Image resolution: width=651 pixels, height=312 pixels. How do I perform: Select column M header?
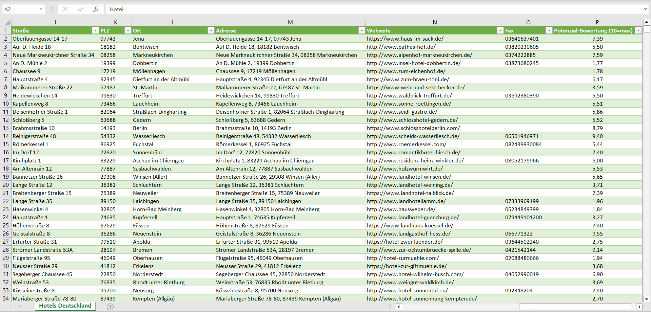point(290,22)
